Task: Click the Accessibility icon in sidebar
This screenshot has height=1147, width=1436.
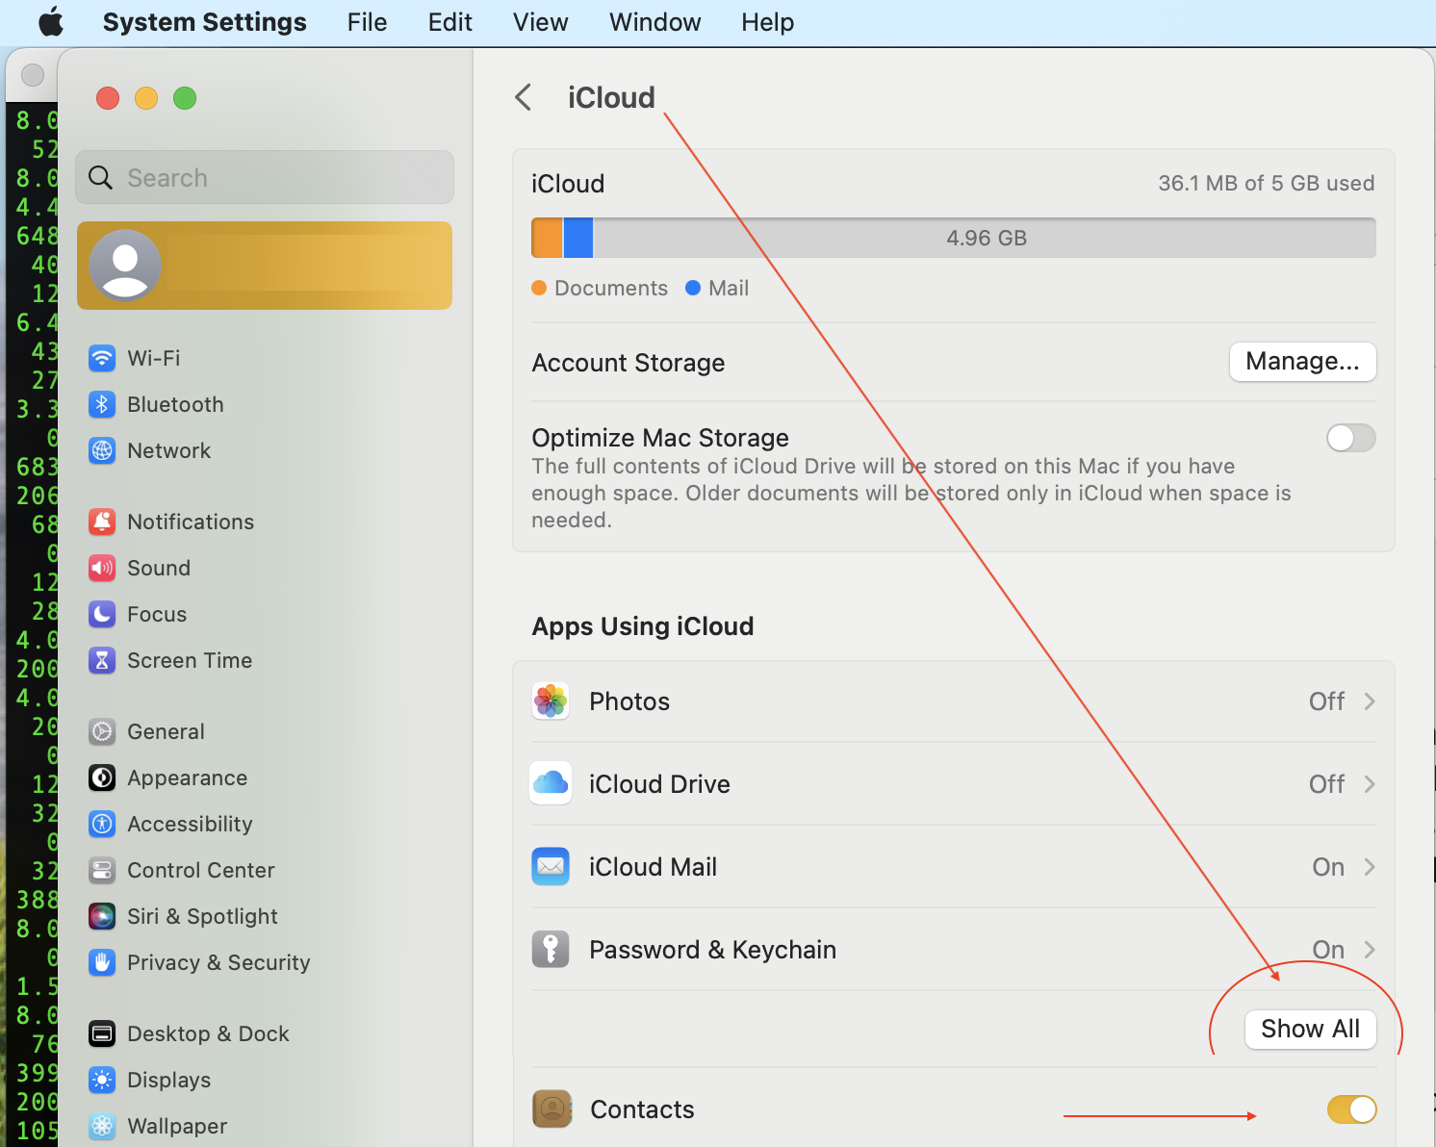Action: click(102, 824)
